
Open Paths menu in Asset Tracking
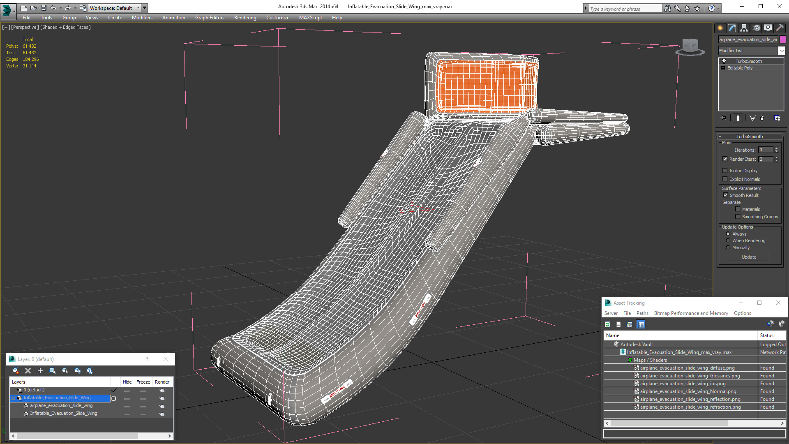(x=642, y=313)
